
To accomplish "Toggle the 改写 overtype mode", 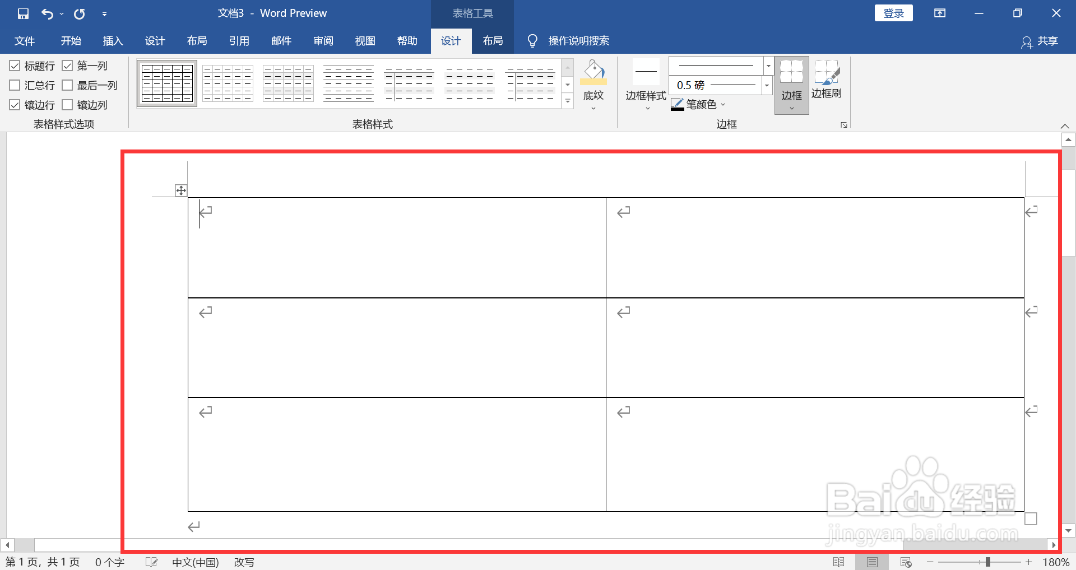I will [x=244, y=562].
